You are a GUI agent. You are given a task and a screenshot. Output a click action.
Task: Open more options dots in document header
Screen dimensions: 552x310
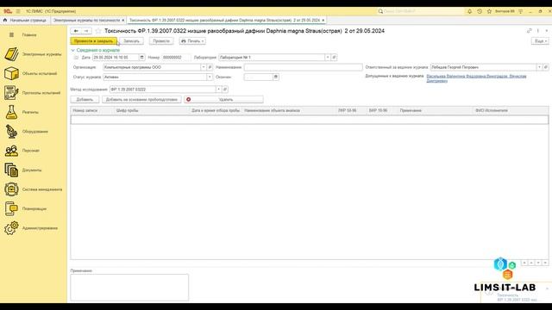point(538,31)
